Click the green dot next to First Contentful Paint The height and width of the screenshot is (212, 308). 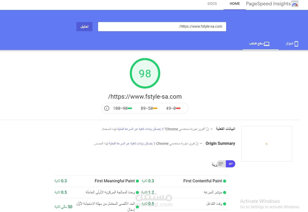coord(224,181)
